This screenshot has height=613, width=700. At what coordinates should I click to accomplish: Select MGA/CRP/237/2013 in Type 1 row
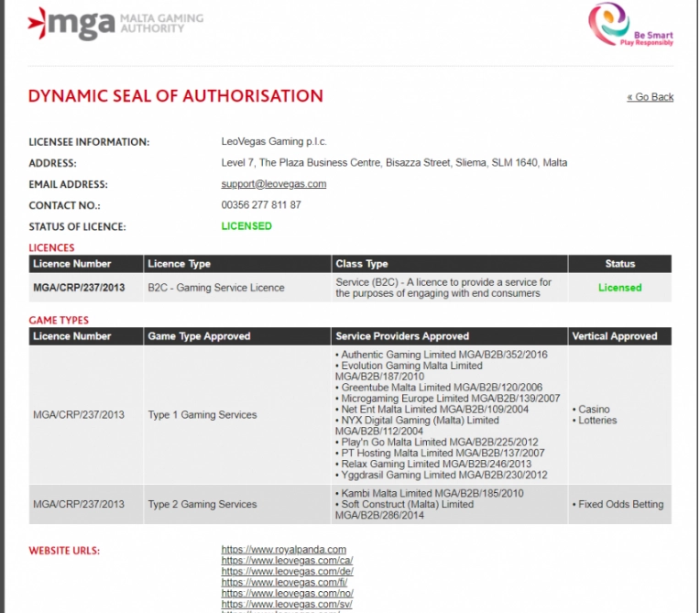(x=79, y=415)
